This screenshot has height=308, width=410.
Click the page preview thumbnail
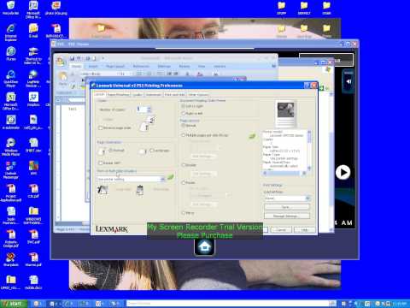pyautogui.click(x=285, y=114)
